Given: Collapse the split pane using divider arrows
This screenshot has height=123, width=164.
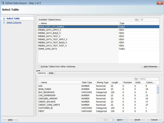Looking at the screenshot, I should 38,71.
